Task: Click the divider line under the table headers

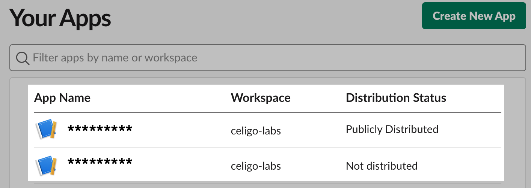Action: point(267,113)
